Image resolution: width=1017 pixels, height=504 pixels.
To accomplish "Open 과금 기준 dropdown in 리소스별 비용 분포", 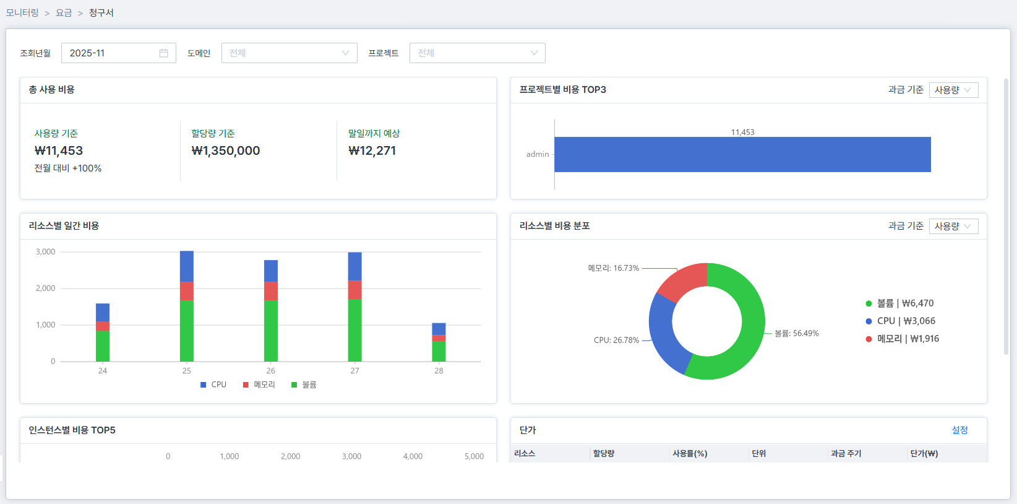I will click(x=953, y=227).
